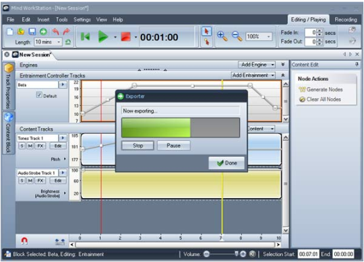Click Clear All Nodes
This screenshot has width=364, height=262.
coord(320,100)
